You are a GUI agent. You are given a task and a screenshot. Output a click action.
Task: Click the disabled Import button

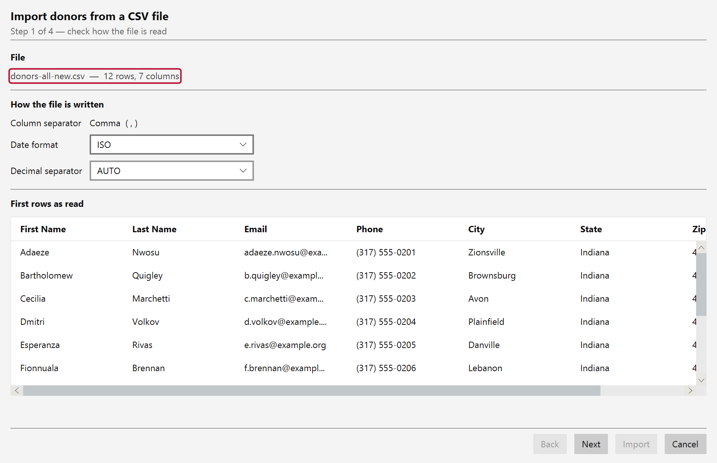point(636,444)
